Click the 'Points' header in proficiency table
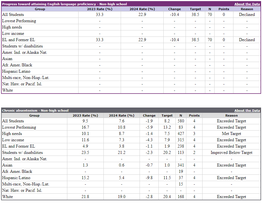Image resolution: width=263 pixels, height=203 pixels. pyautogui.click(x=224, y=9)
